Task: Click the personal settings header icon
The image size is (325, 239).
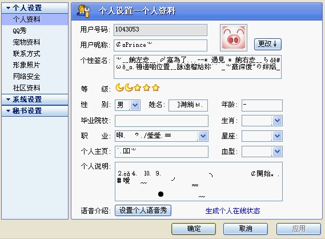Action: [x=83, y=11]
